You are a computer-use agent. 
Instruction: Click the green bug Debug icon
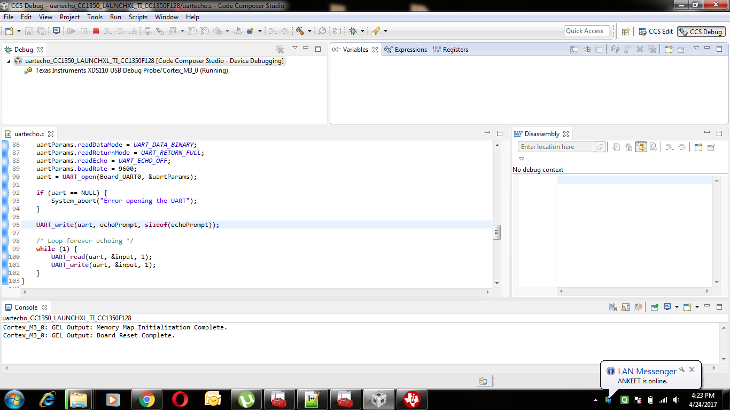click(x=353, y=31)
